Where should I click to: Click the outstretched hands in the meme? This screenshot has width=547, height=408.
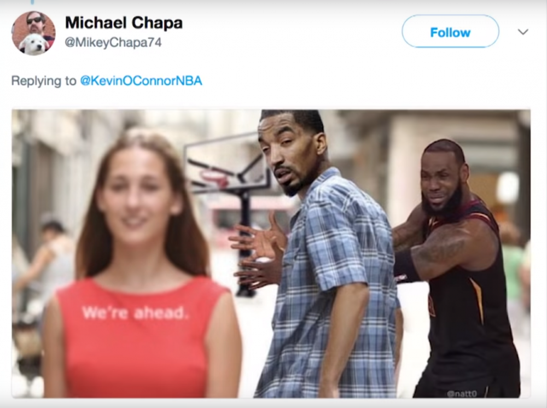(258, 251)
